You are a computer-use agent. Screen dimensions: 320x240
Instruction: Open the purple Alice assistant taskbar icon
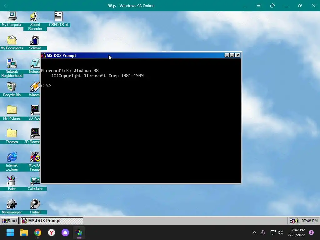65,232
